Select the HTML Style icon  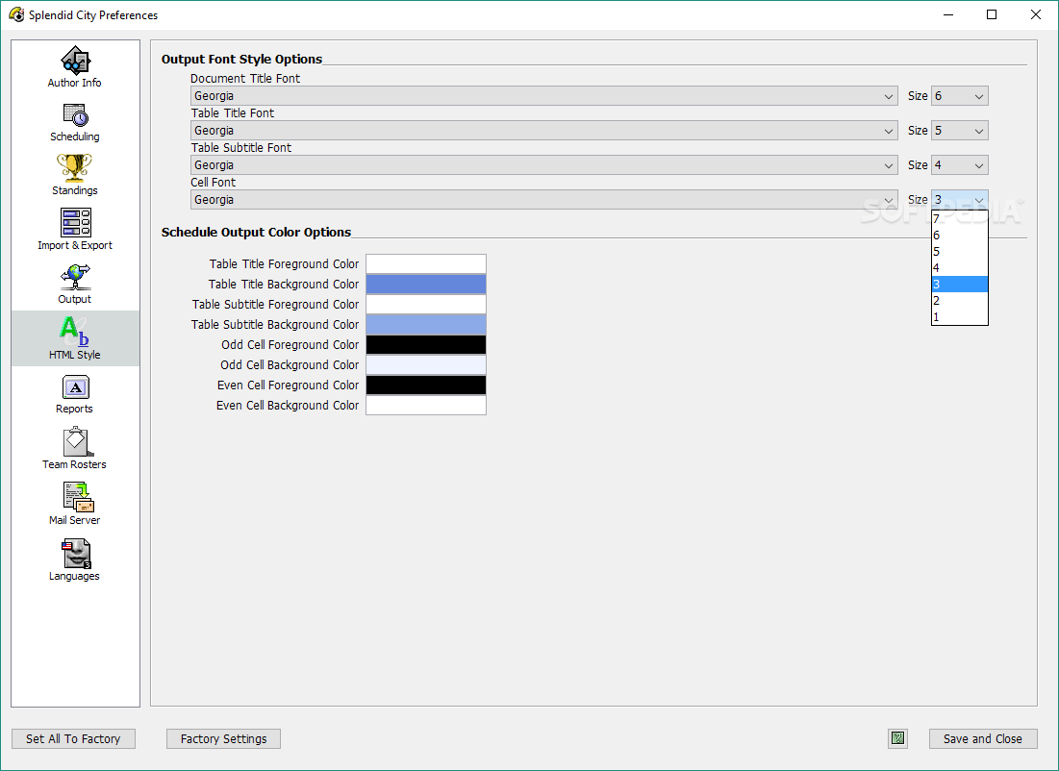(x=74, y=332)
